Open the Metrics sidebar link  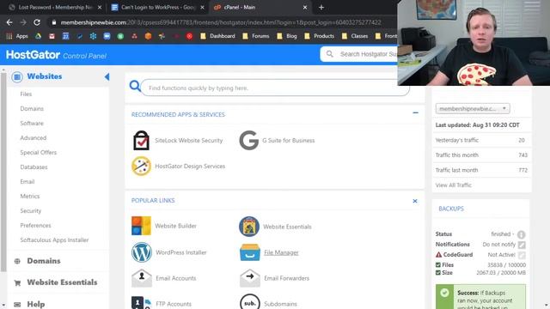(x=30, y=197)
